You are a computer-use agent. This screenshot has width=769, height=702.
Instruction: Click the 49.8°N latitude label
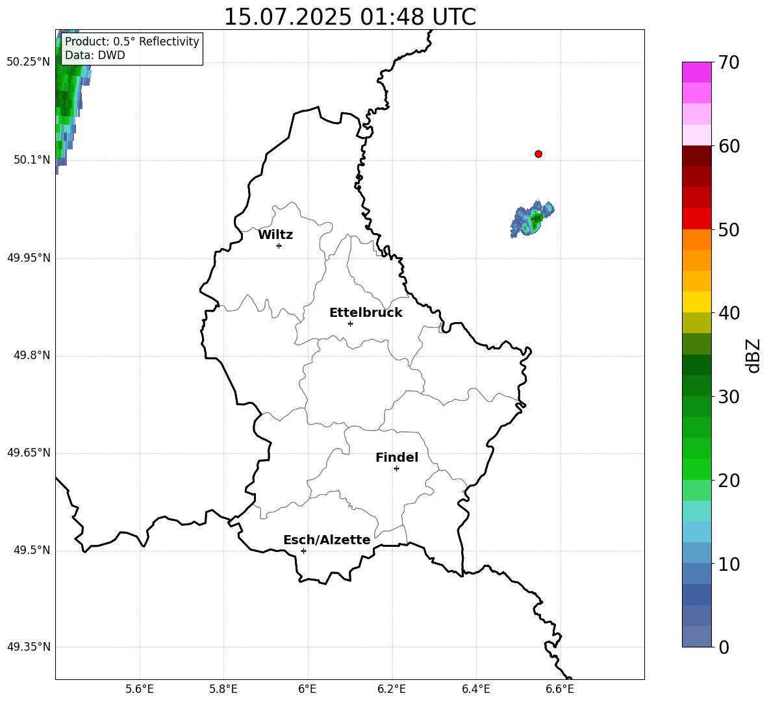32,355
